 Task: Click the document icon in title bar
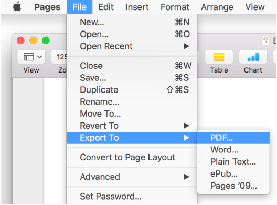tap(265, 40)
